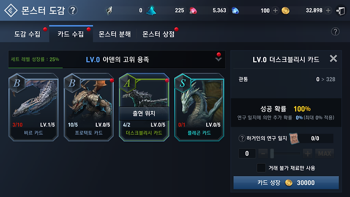
Task: Click the research journal scroll icon
Action: [x=294, y=139]
